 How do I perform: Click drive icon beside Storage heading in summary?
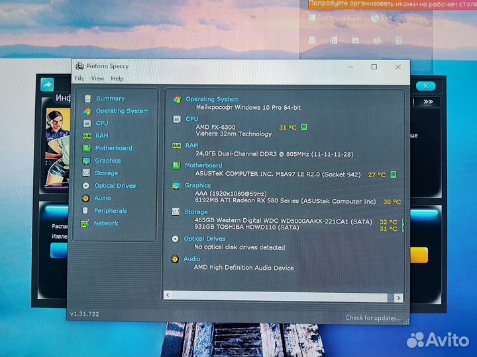(x=176, y=212)
